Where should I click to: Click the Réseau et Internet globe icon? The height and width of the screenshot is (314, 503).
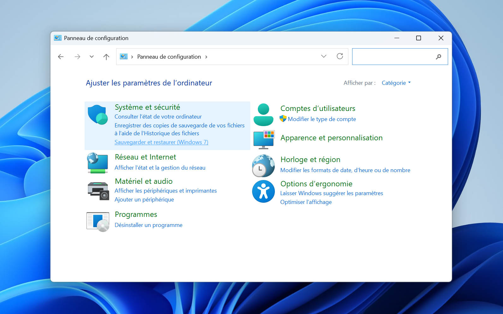click(x=98, y=163)
